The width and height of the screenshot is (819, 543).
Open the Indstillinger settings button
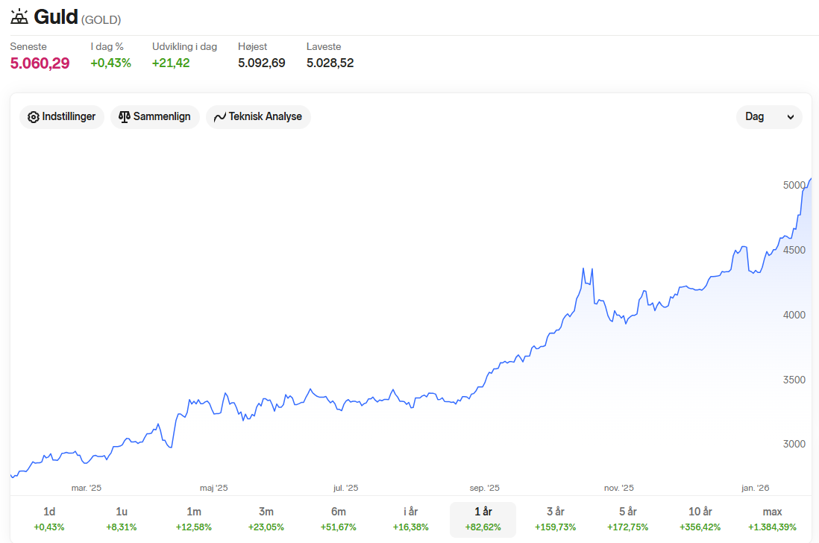(x=62, y=117)
